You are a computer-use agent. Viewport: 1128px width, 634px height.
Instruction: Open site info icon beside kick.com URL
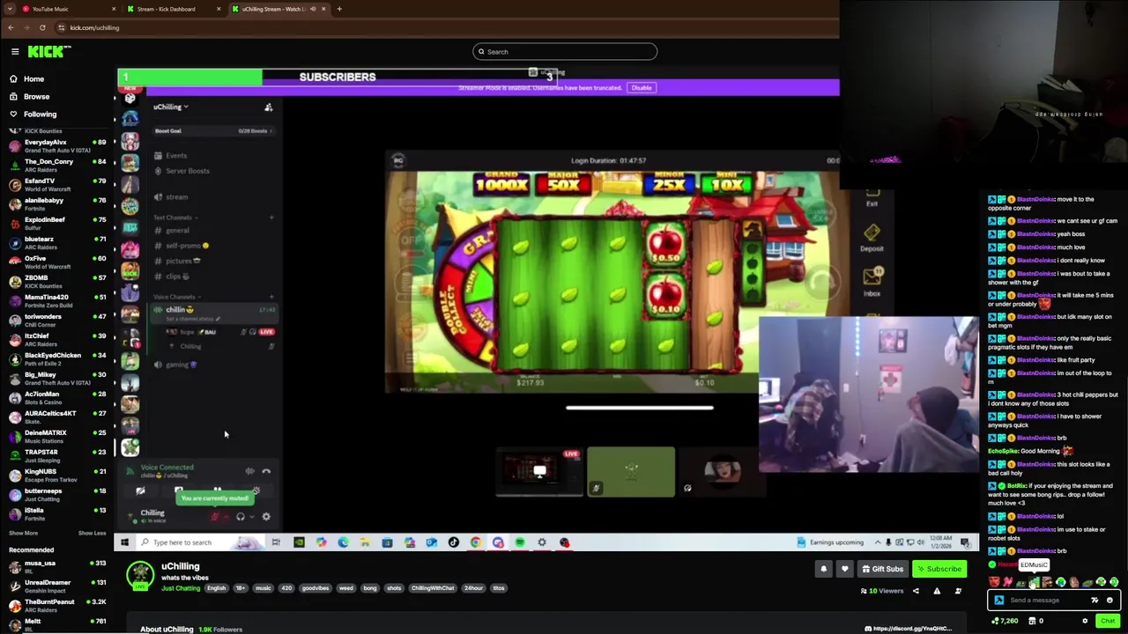(61, 27)
